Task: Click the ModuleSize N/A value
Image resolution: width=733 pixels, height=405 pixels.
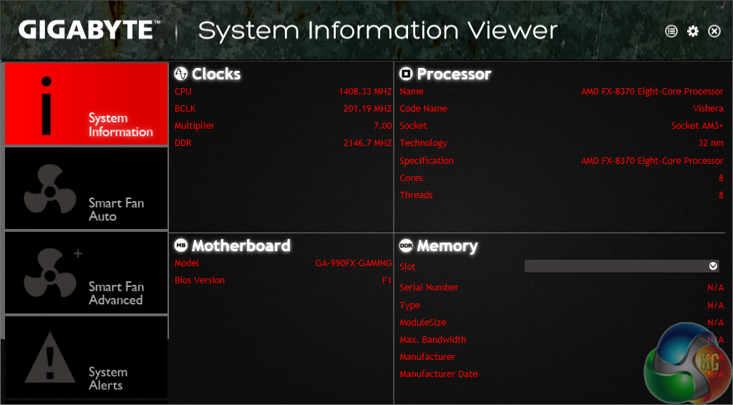Action: (715, 322)
